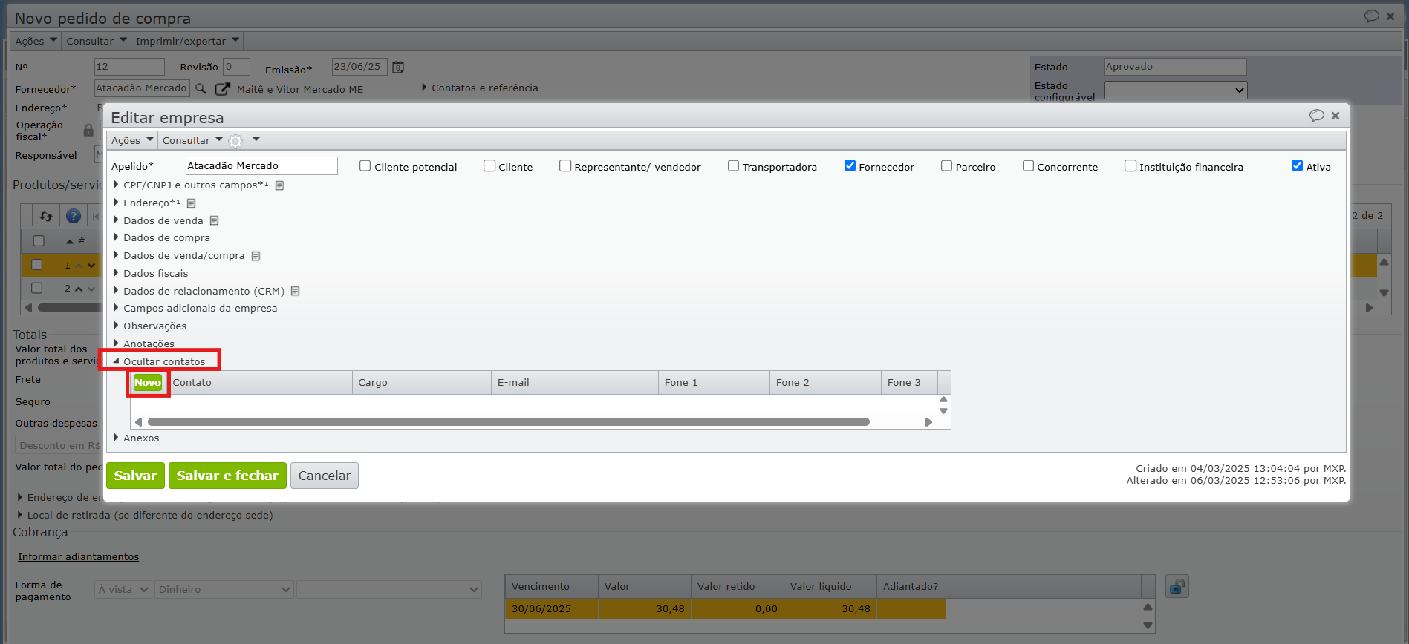Add a new contact with Novo

[148, 383]
